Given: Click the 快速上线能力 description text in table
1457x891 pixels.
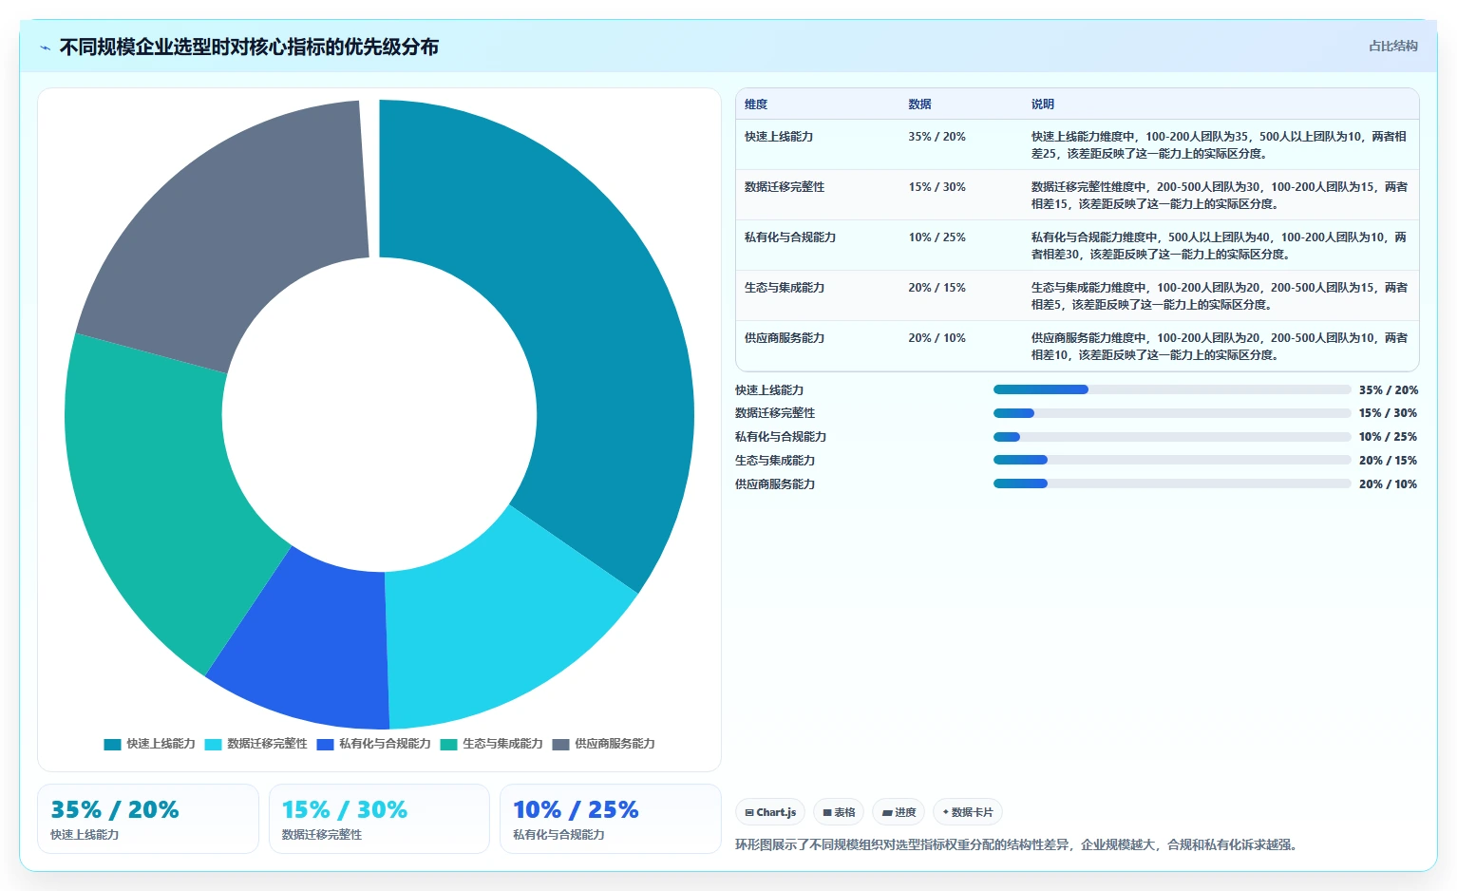Looking at the screenshot, I should click(1220, 145).
